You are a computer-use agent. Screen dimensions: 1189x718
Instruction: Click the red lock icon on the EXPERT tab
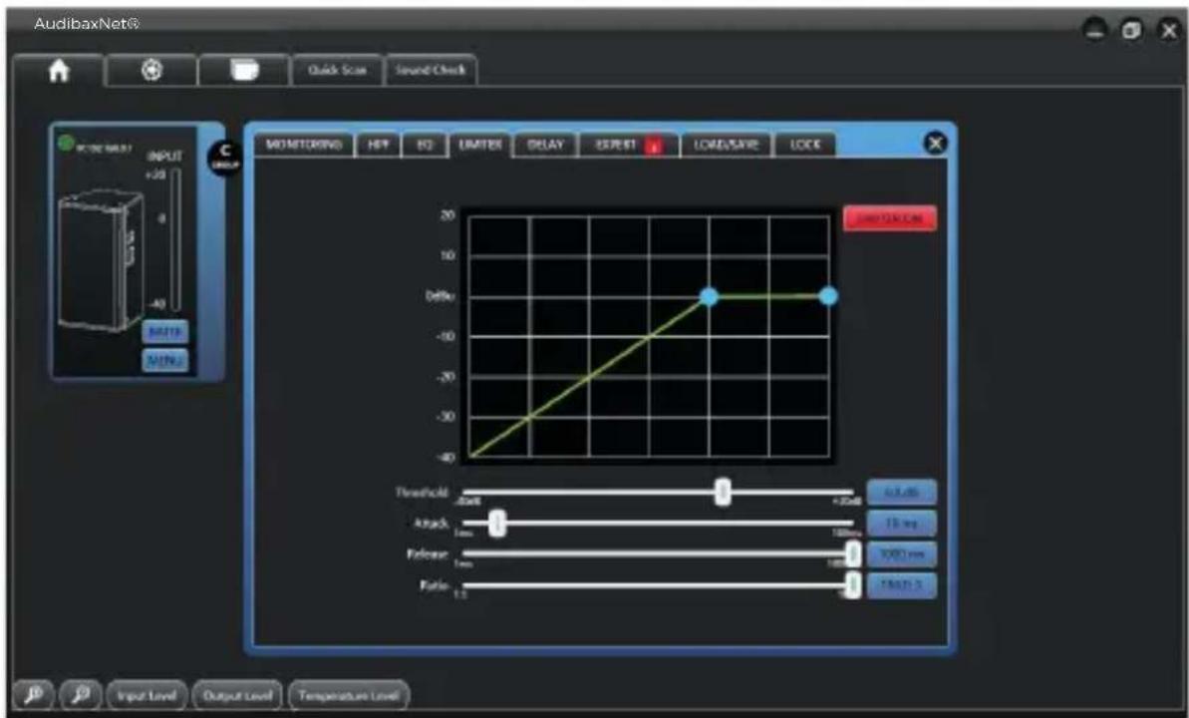(x=653, y=146)
